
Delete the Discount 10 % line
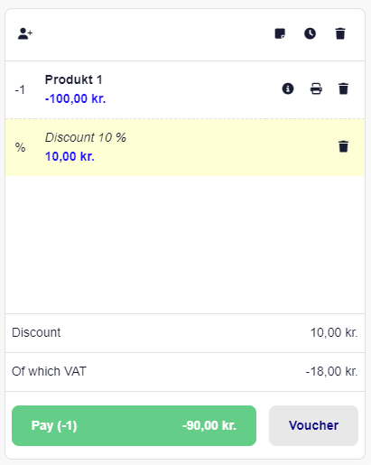click(343, 146)
